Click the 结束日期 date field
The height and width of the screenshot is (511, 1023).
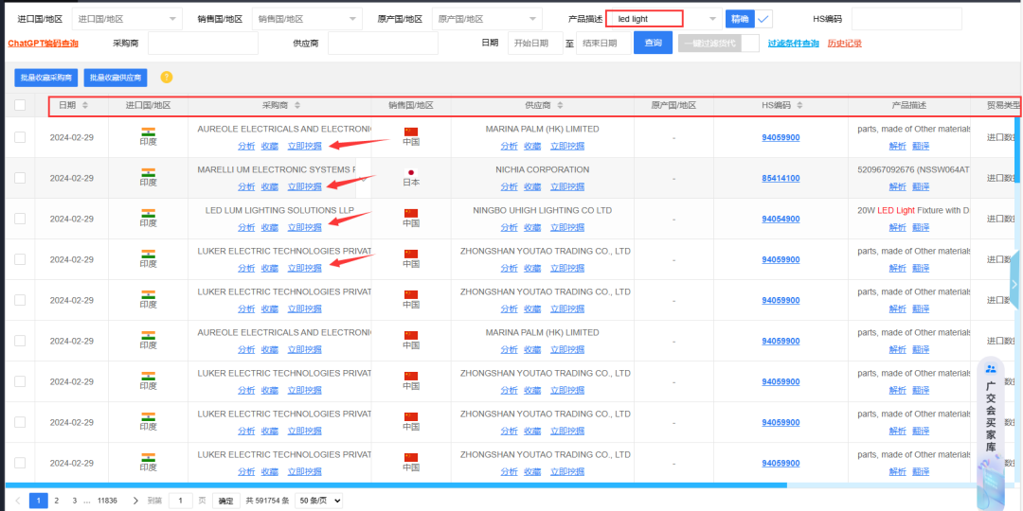tap(603, 43)
